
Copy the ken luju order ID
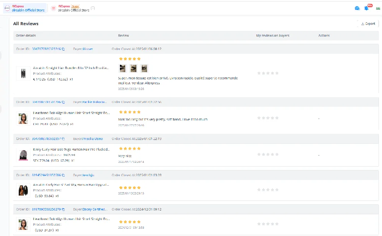click(x=63, y=175)
